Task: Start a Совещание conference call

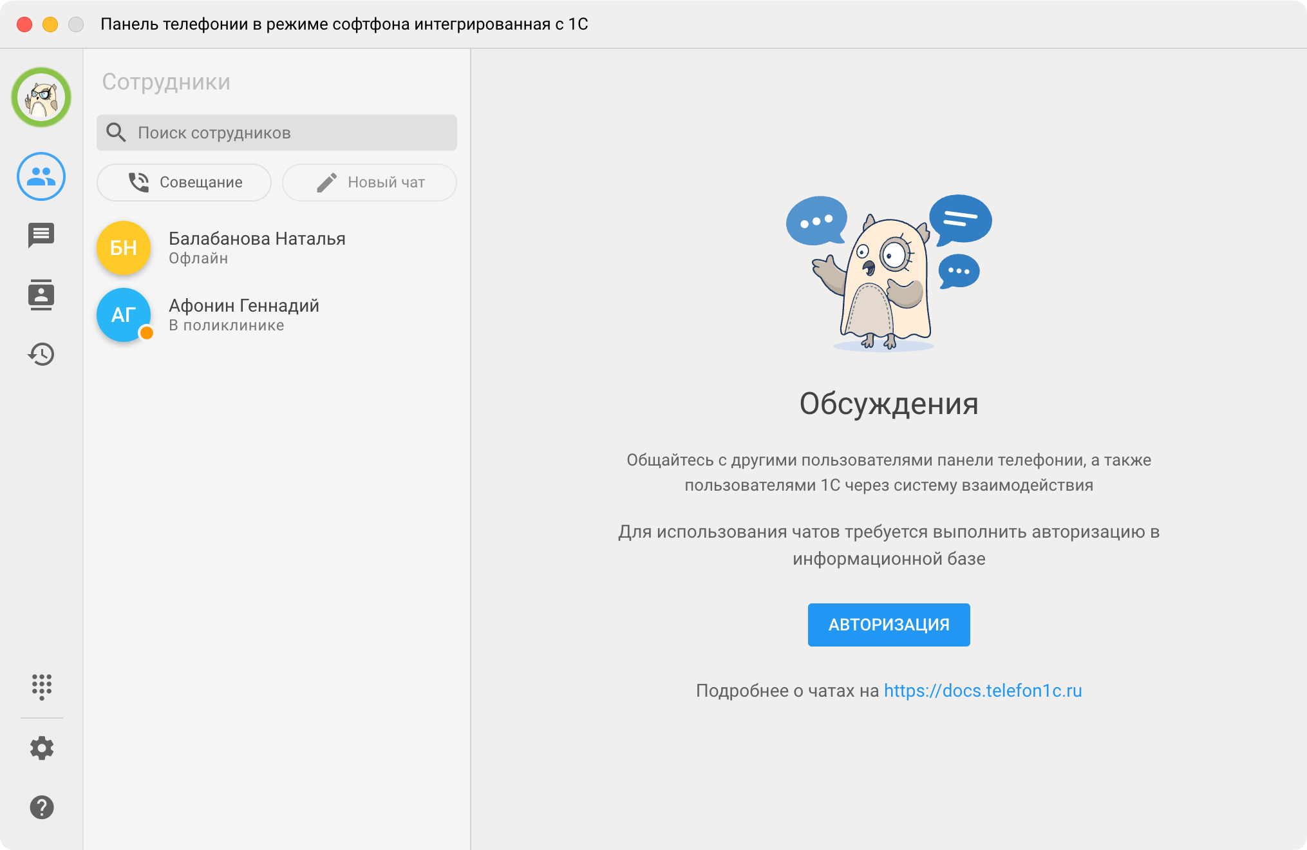Action: click(x=184, y=182)
